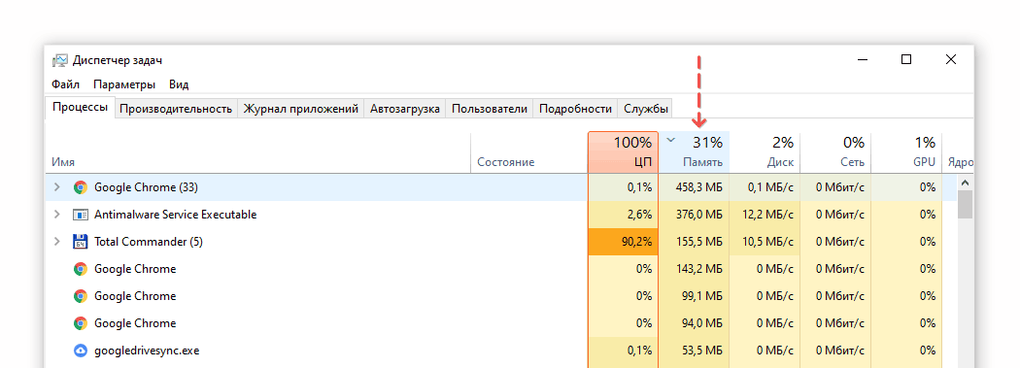
Task: Sort by the Память 31% column header
Action: [695, 152]
